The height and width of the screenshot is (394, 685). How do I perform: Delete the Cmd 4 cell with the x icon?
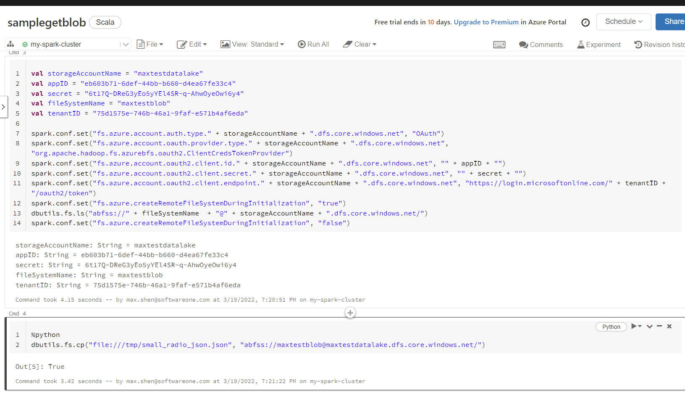click(669, 326)
